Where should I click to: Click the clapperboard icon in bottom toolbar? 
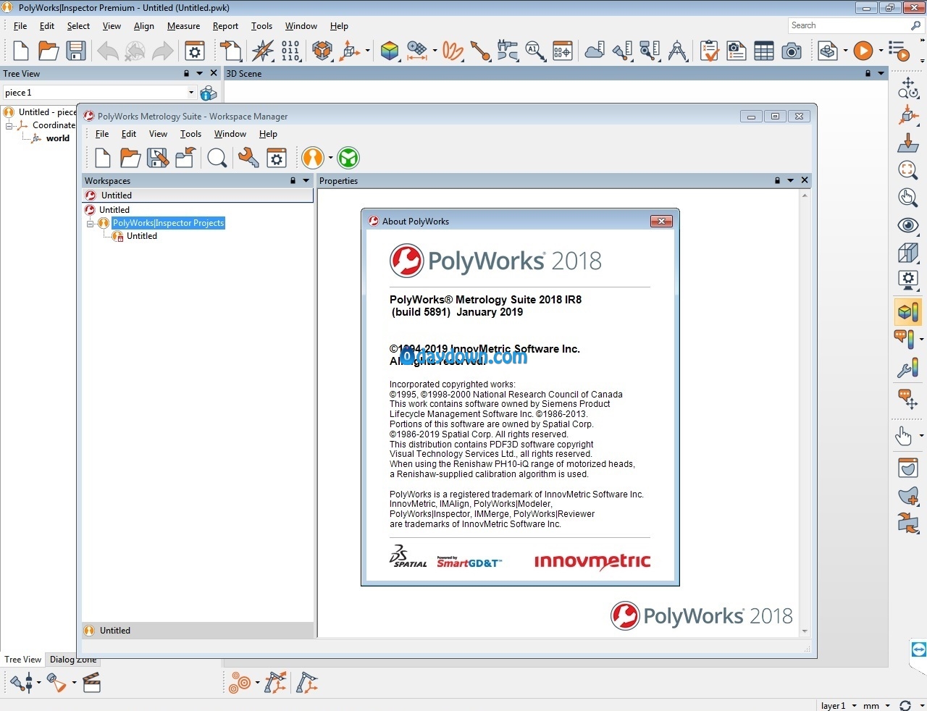pos(91,683)
